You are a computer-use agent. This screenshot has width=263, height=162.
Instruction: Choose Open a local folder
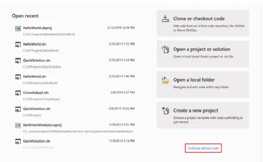coord(203,84)
